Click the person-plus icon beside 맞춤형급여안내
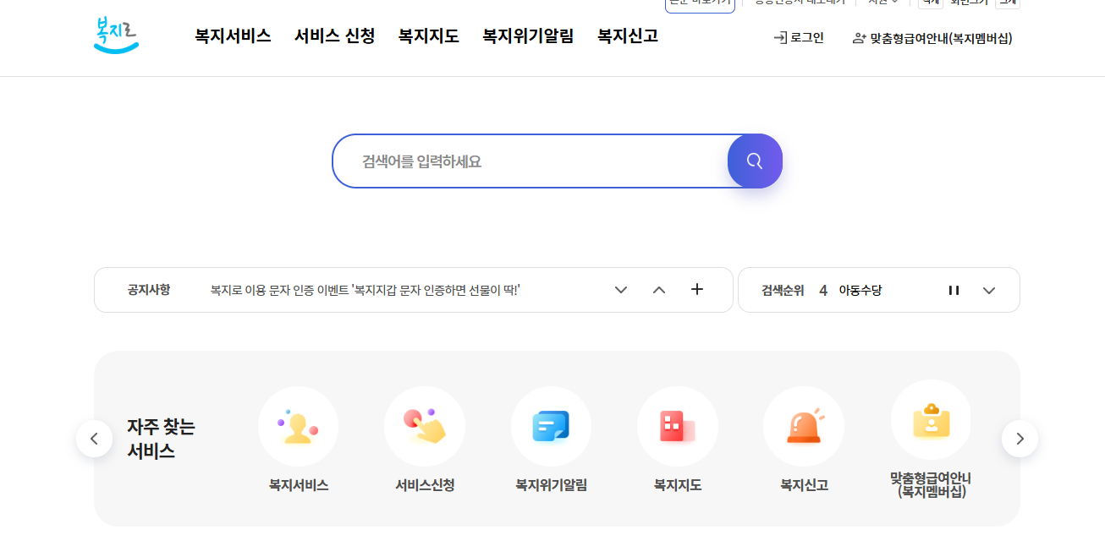This screenshot has width=1105, height=546. (860, 38)
